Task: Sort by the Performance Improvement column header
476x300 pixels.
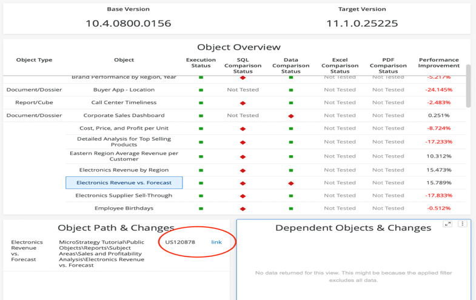Action: coord(438,62)
